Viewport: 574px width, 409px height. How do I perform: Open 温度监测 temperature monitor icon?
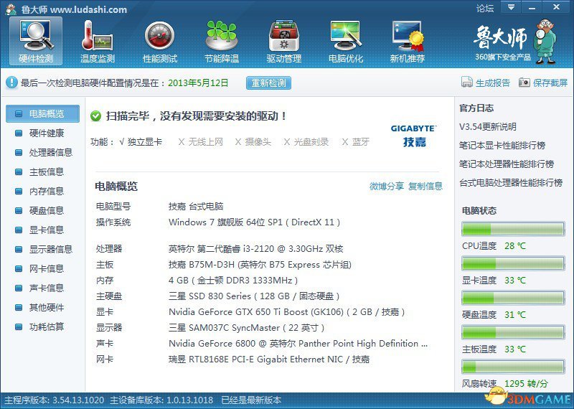(x=98, y=41)
